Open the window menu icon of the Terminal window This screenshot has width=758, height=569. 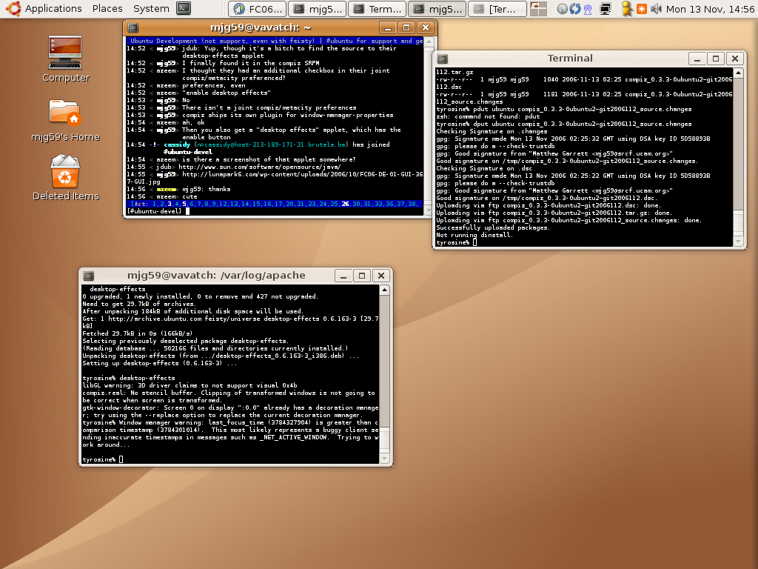(442, 58)
